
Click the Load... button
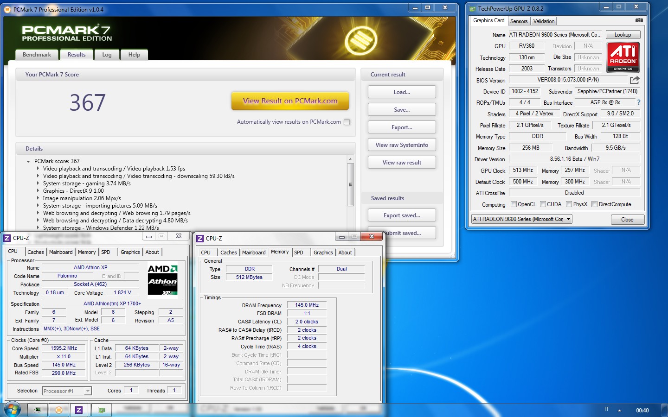(402, 92)
